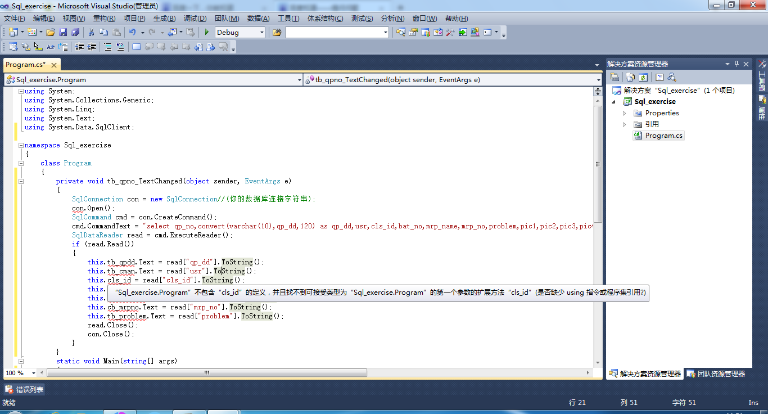The image size is (768, 414).
Task: Close the Solution Explorer panel
Action: point(747,64)
